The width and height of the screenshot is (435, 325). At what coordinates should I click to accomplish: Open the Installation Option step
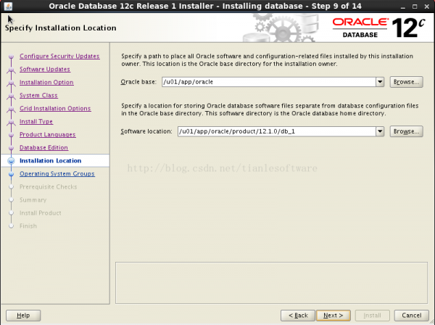pos(46,82)
